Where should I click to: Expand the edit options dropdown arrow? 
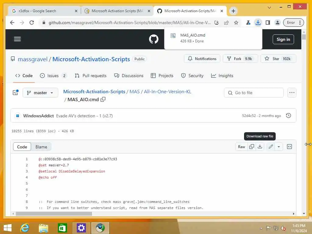tap(279, 147)
